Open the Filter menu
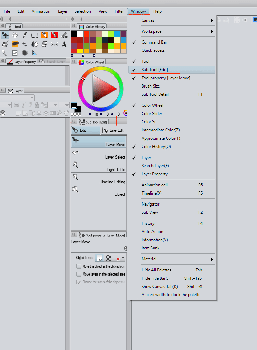Image resolution: width=257 pixels, height=350 pixels. pos(119,11)
